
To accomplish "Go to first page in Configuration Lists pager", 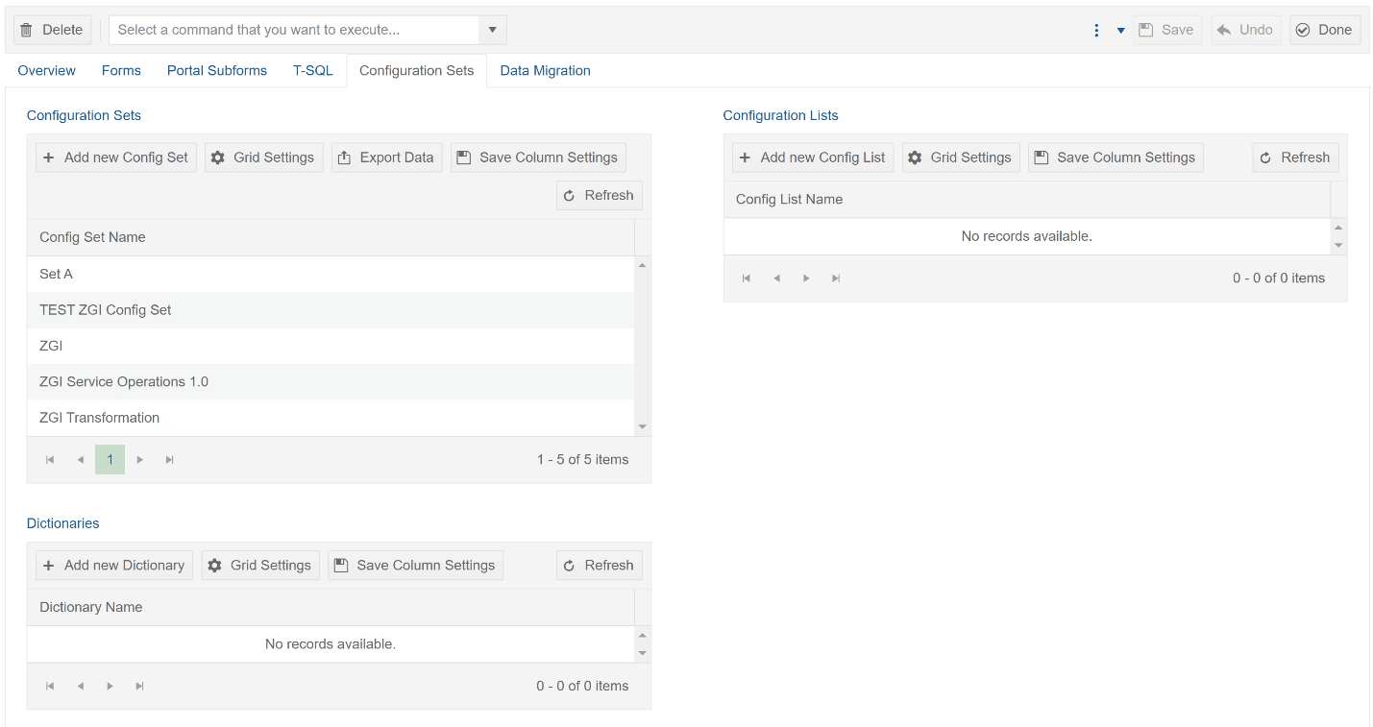I will point(747,279).
